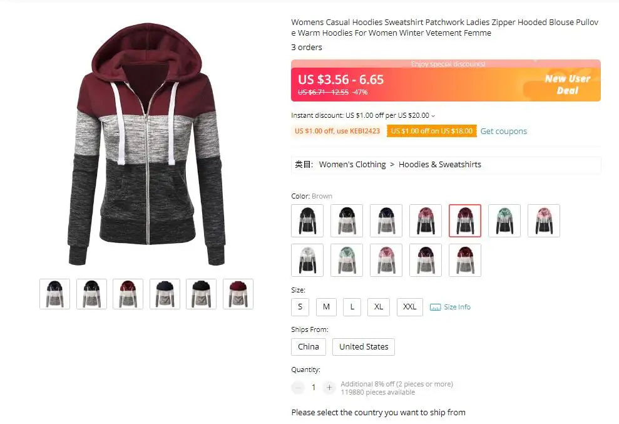The width and height of the screenshot is (619, 424).
Task: Select size S option
Action: (x=300, y=307)
